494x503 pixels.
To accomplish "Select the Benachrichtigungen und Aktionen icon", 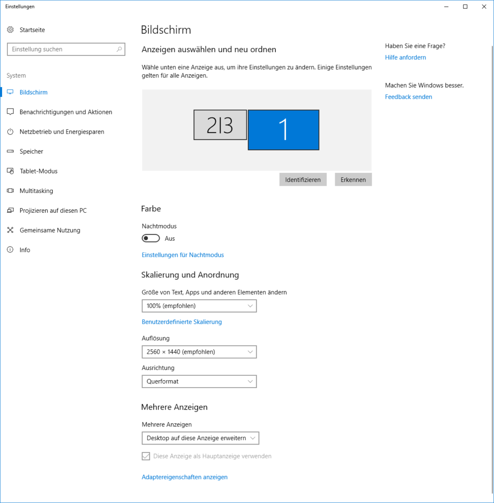I will pyautogui.click(x=10, y=112).
